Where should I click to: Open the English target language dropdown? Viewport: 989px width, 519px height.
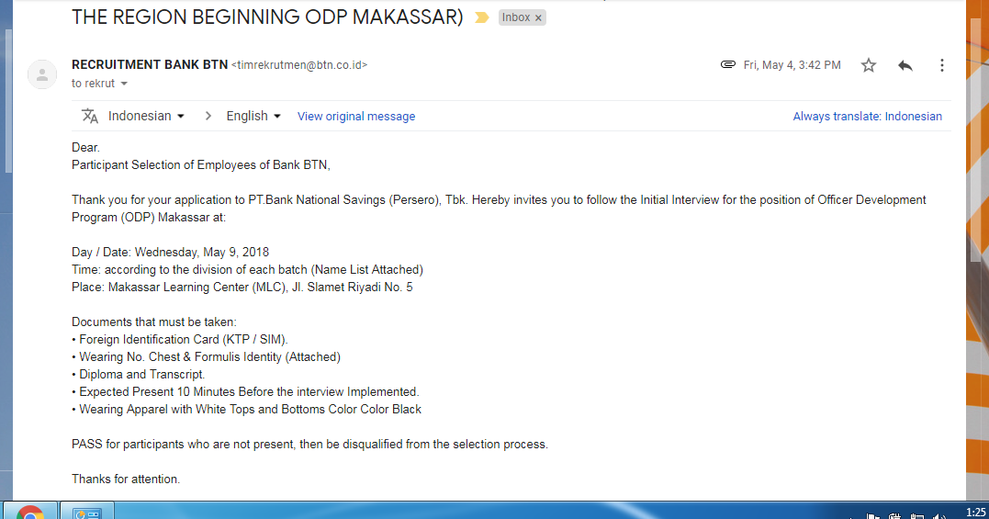253,116
